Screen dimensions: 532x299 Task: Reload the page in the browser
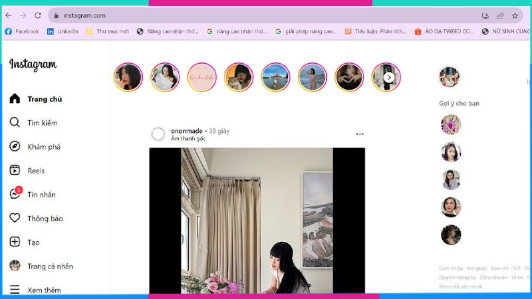(38, 15)
